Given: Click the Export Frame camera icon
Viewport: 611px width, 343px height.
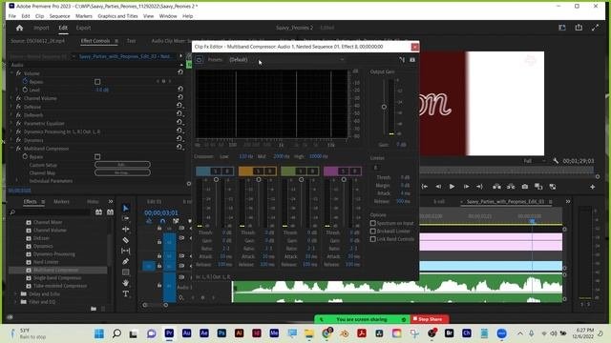Looking at the screenshot, I should click(525, 187).
